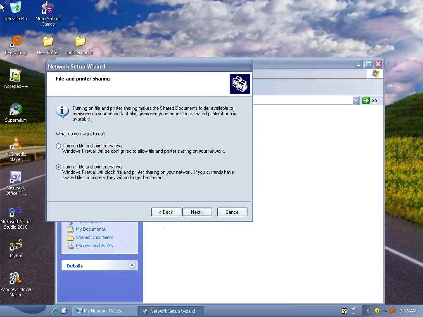Screen dimensions: 423x317
Task: Open the Shared Documents link
Action: pyautogui.click(x=95, y=237)
